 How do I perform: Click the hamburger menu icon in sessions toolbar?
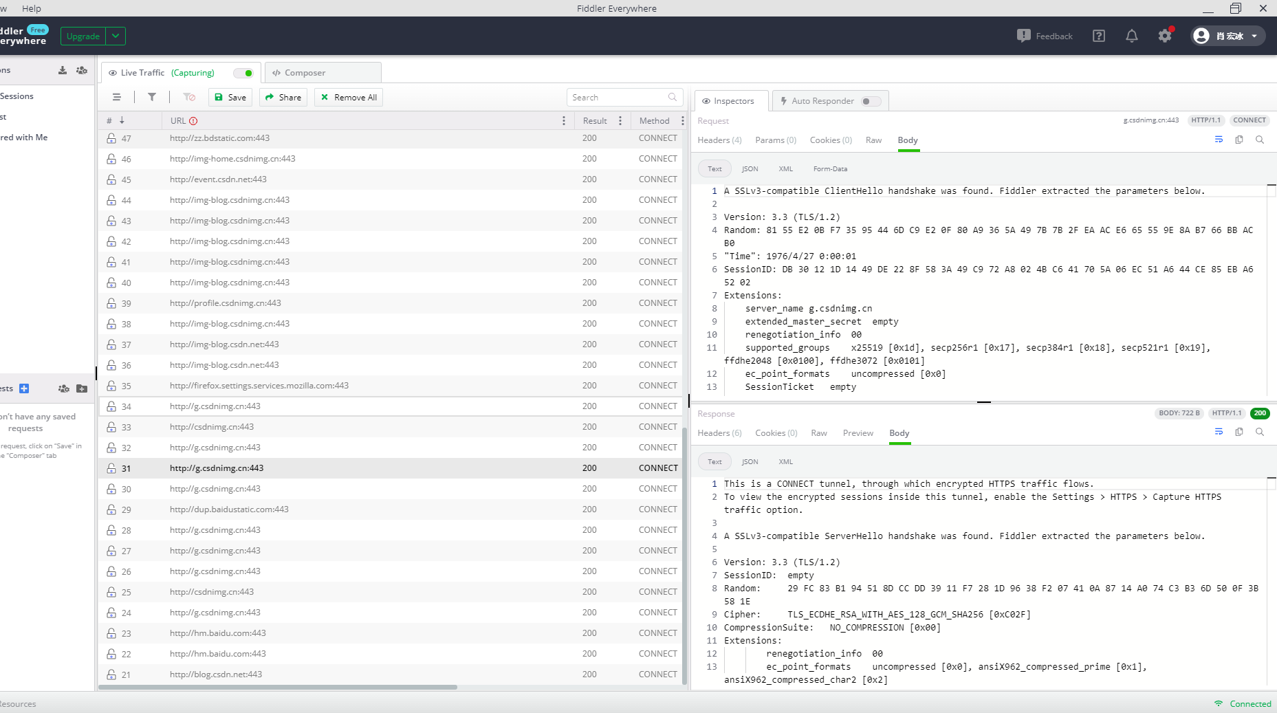[117, 97]
